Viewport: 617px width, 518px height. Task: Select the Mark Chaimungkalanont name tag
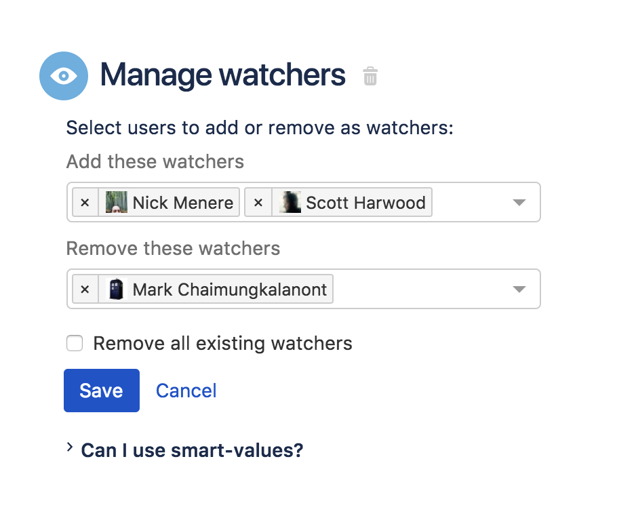(x=230, y=290)
